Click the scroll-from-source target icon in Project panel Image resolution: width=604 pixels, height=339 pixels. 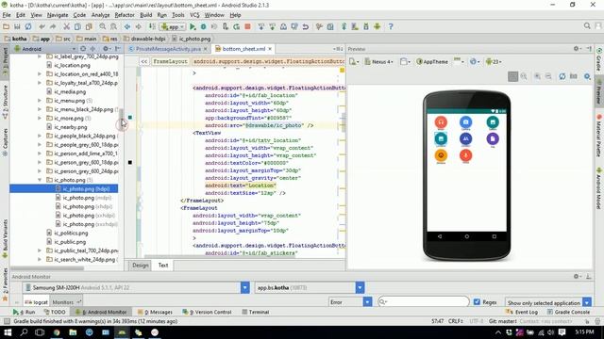coord(83,49)
